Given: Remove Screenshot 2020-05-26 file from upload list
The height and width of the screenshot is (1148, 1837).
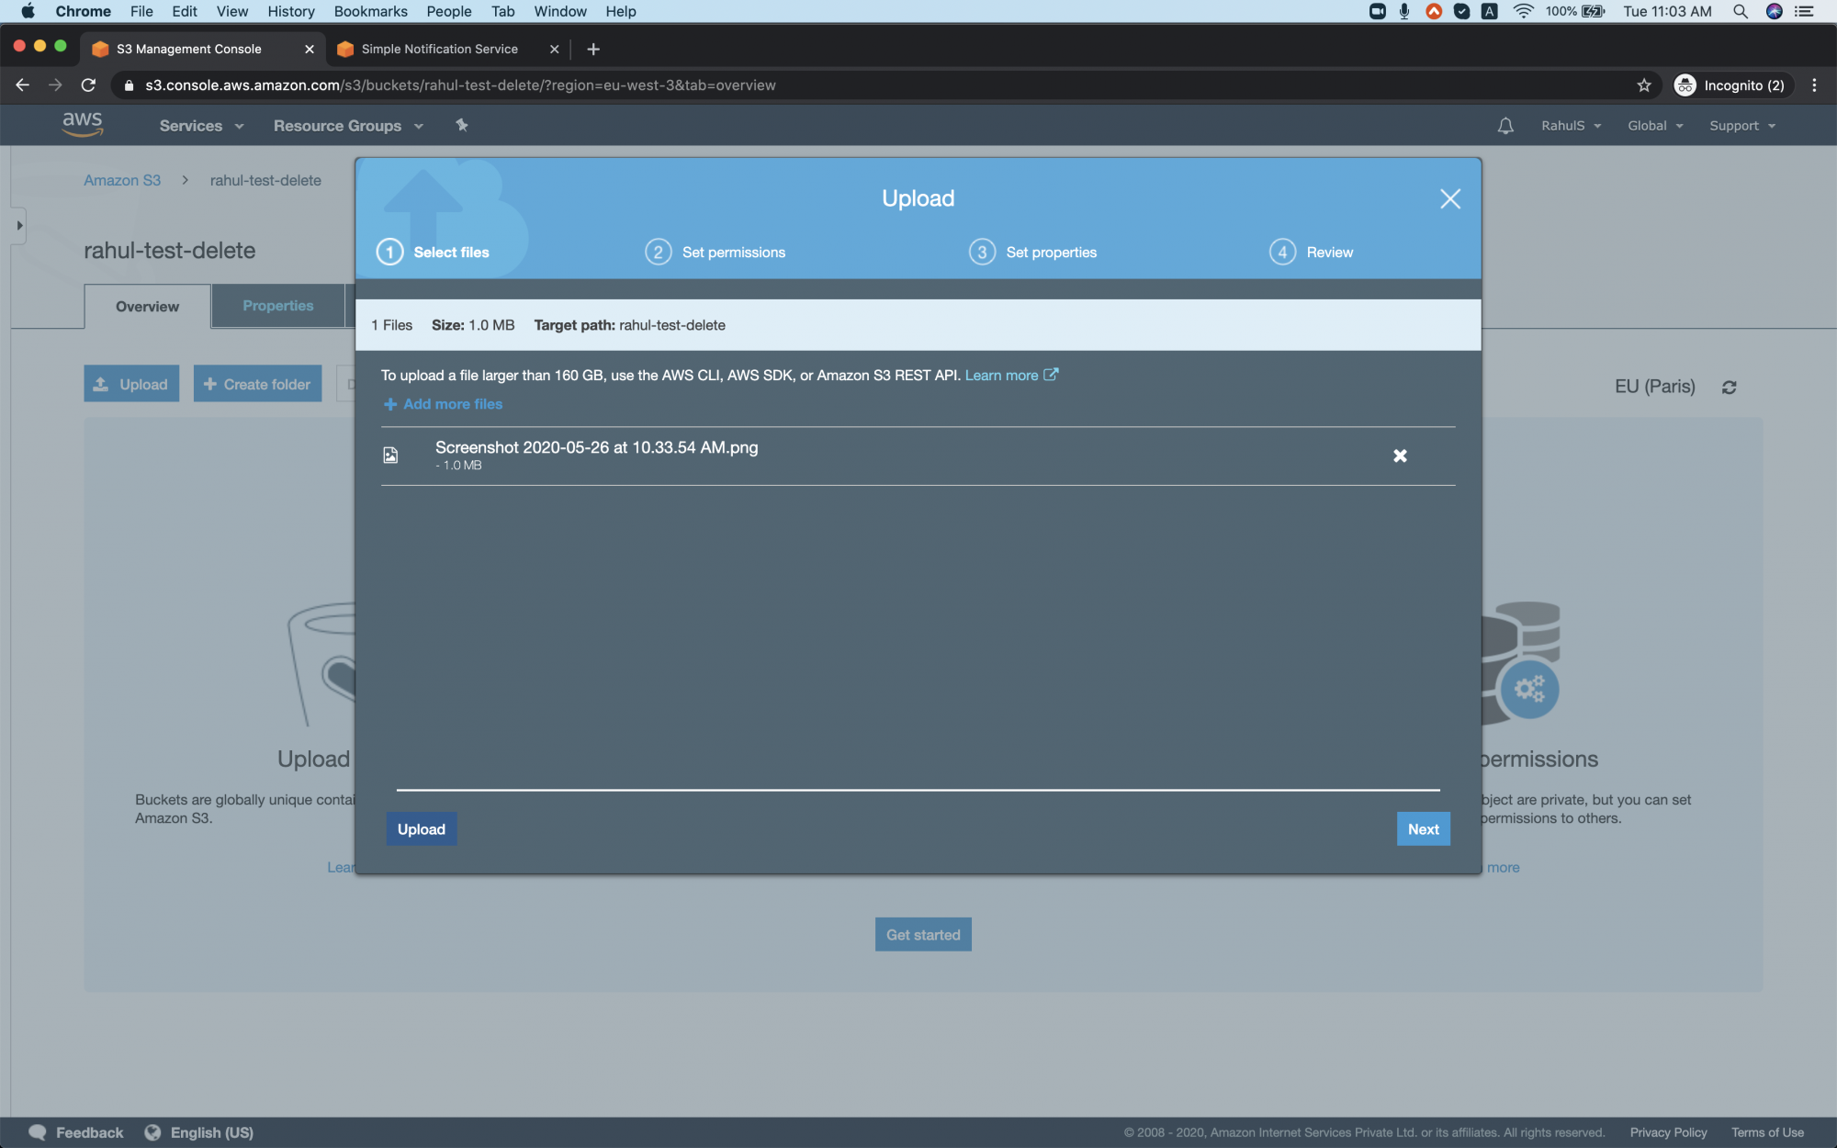Looking at the screenshot, I should 1399,455.
